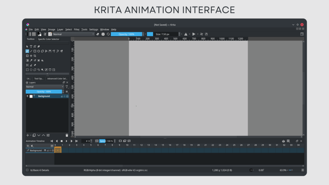
Task: Select the Polygon tool
Action: [x=42, y=51]
